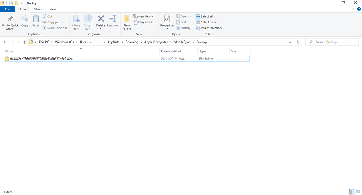Screen dimensions: 362x195
Task: Switch to details view layout icon
Action: (352, 191)
